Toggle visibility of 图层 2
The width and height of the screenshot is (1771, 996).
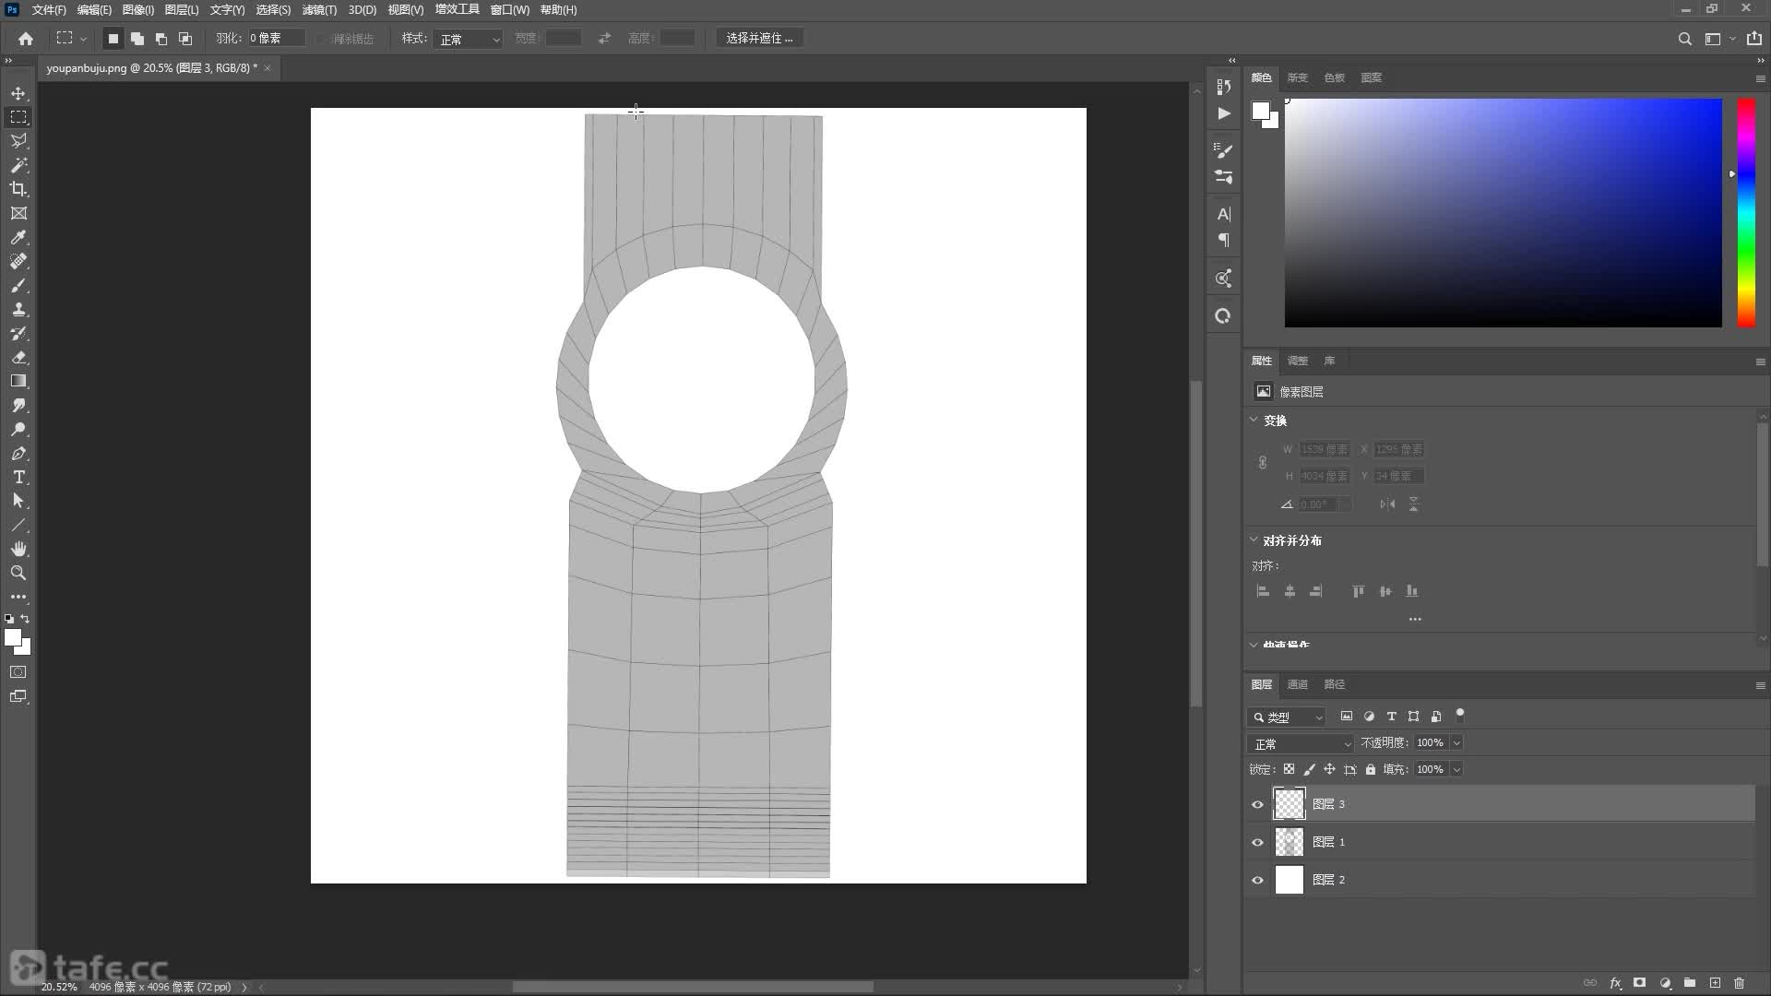[x=1257, y=880]
